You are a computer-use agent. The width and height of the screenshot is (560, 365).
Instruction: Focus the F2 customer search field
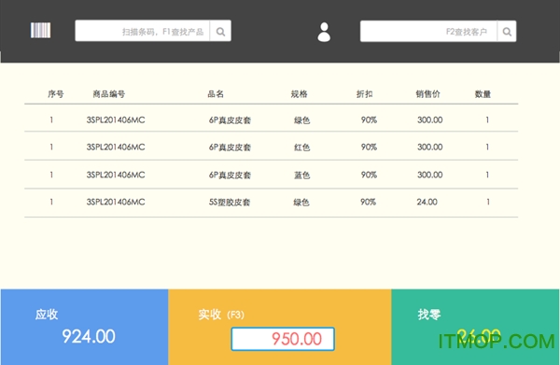[x=428, y=32]
